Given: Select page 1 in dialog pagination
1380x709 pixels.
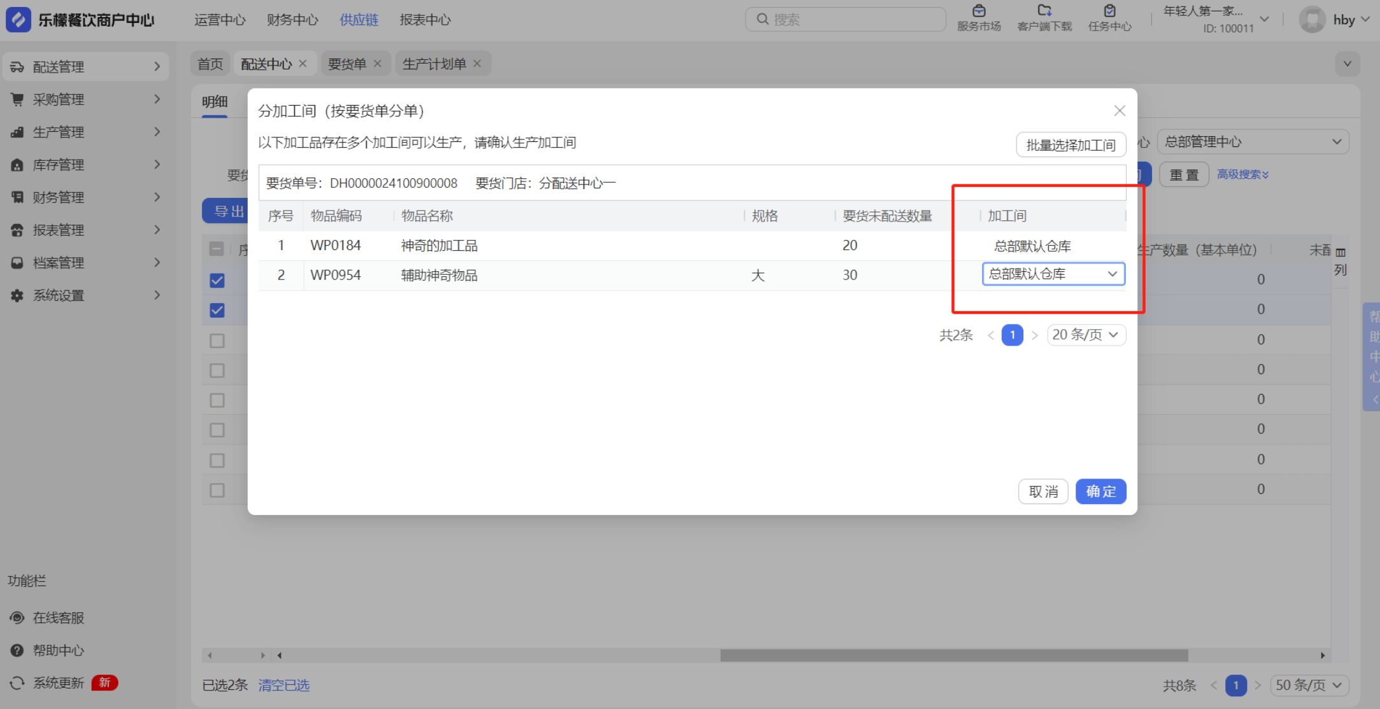Looking at the screenshot, I should pos(1012,335).
